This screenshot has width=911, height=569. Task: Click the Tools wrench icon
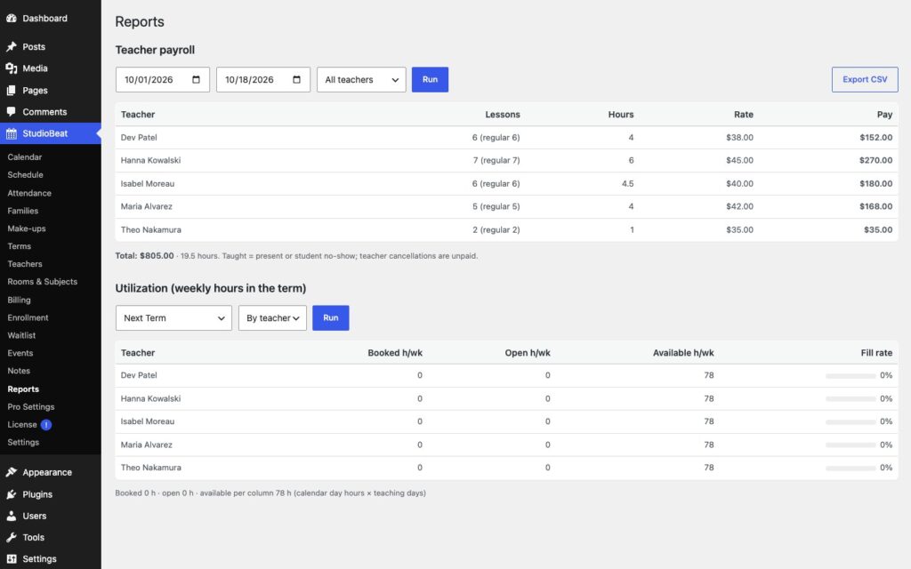click(x=11, y=537)
